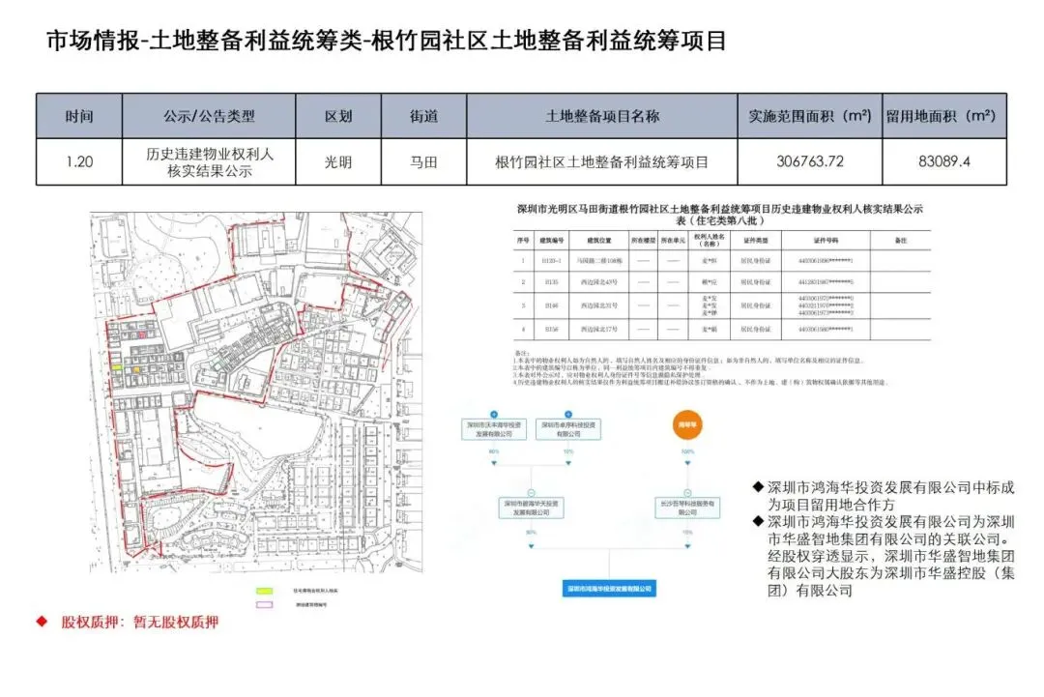Click the 西边园北17号 location cell
Screen dimensions: 1044x697
(599, 329)
